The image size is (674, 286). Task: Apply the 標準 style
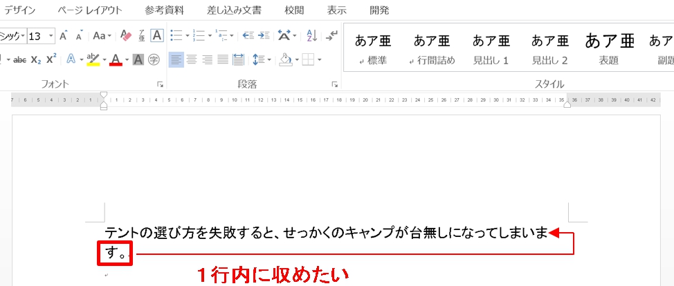(x=373, y=49)
